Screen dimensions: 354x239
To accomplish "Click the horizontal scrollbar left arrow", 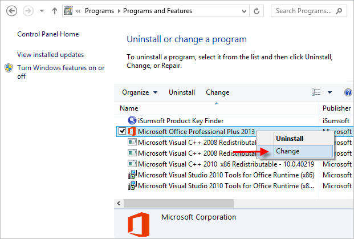I will click(119, 203).
